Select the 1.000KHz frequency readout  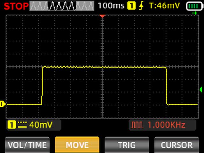click(x=166, y=125)
